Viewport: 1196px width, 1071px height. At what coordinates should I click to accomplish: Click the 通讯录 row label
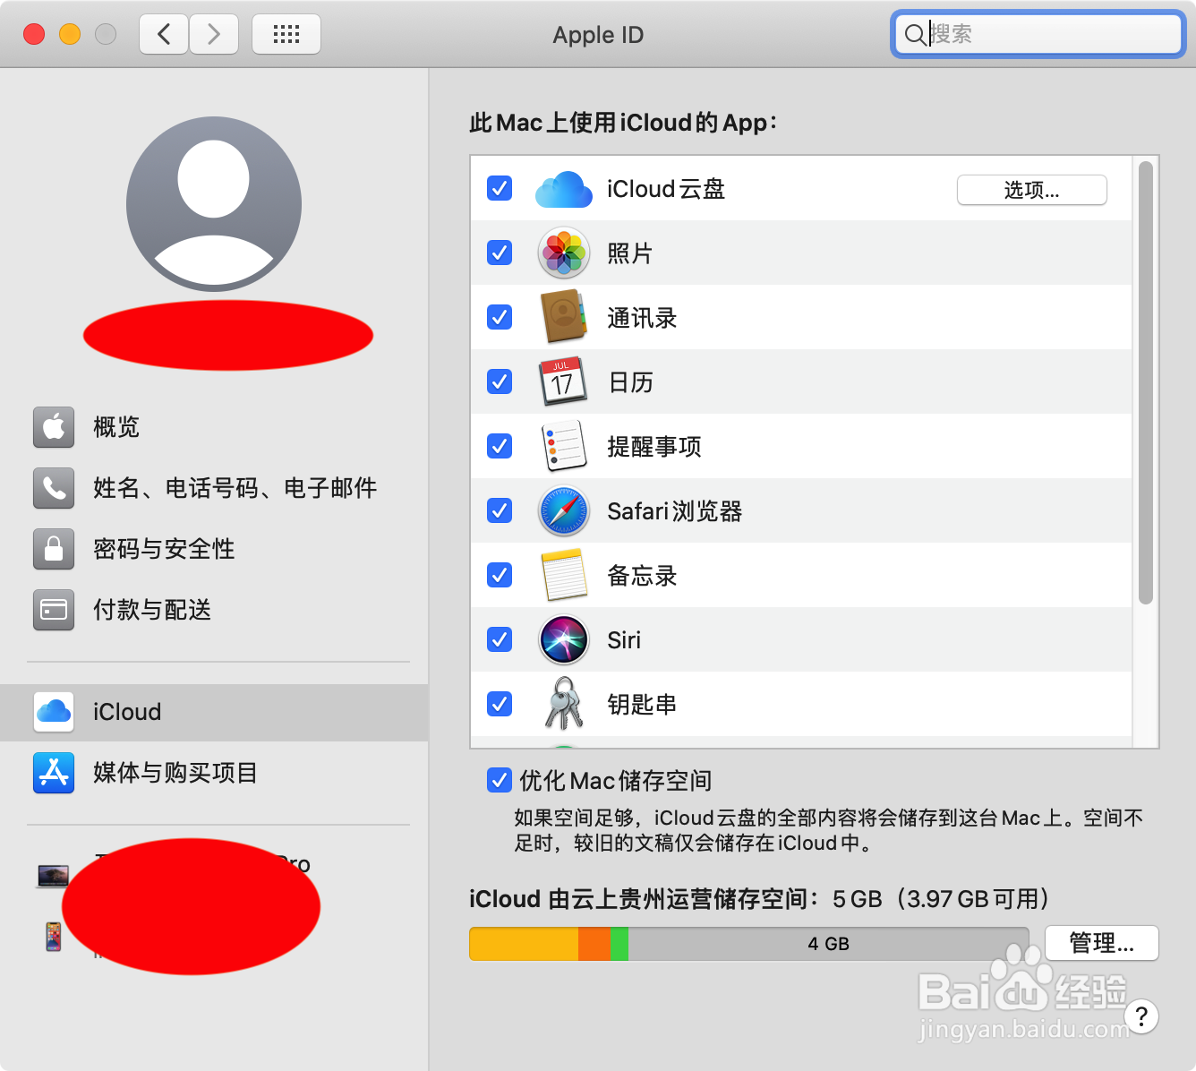click(x=642, y=318)
